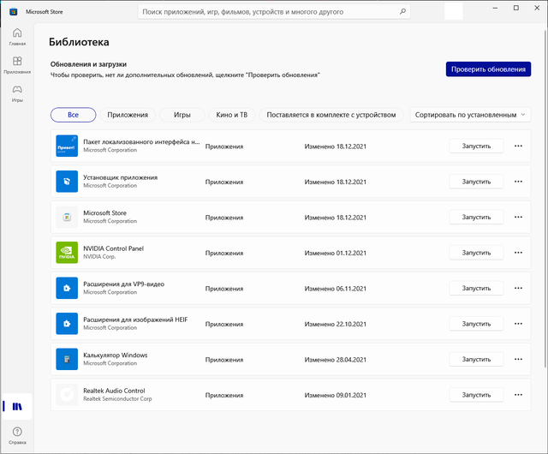Click the Расширения для VP9-видео app icon
This screenshot has height=454, width=548.
[x=67, y=288]
